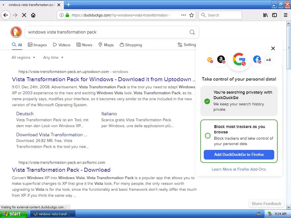Click the 9:24 AM taskbar clock
291x218 pixels.
point(280,214)
